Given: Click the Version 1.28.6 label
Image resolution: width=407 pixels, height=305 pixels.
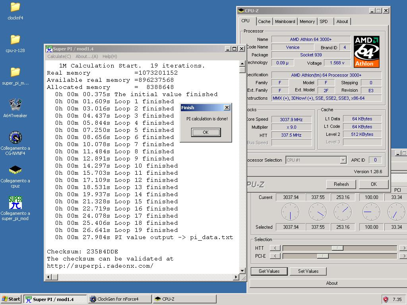Looking at the screenshot, I should (x=368, y=172).
